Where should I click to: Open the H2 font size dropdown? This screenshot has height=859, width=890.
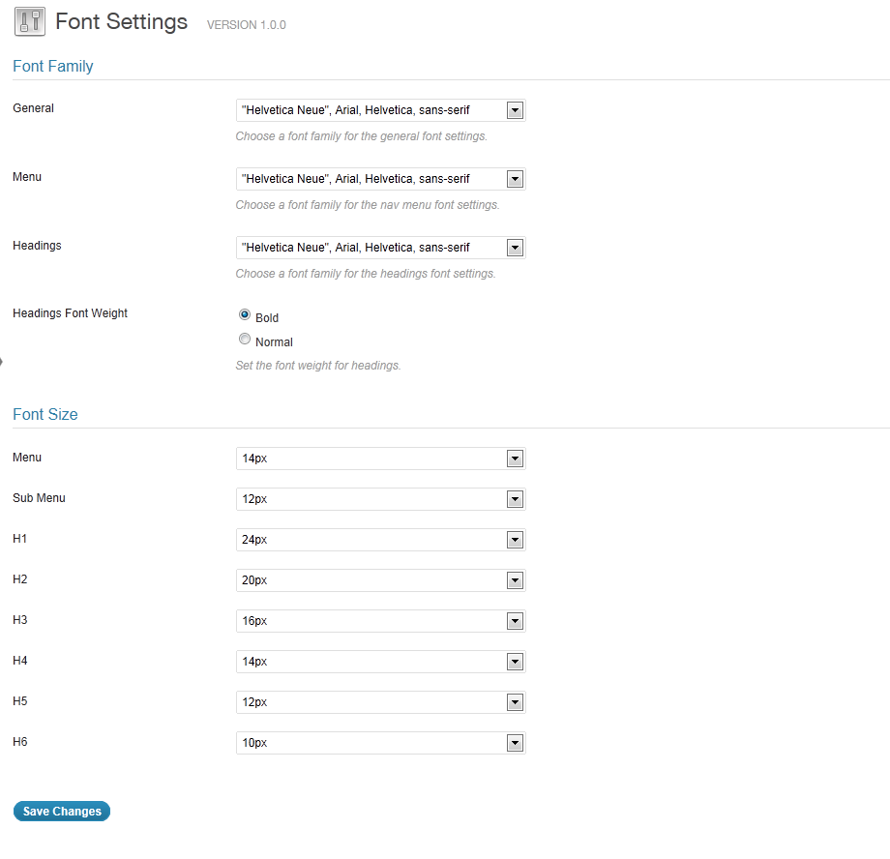click(x=381, y=580)
